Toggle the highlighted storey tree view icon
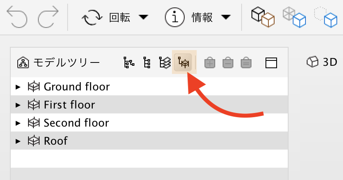Screen dimensions: 343x180 pyautogui.click(x=183, y=62)
